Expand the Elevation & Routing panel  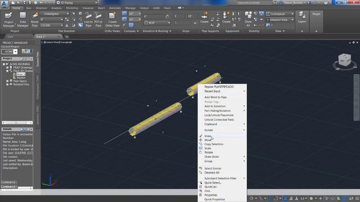coord(157,31)
